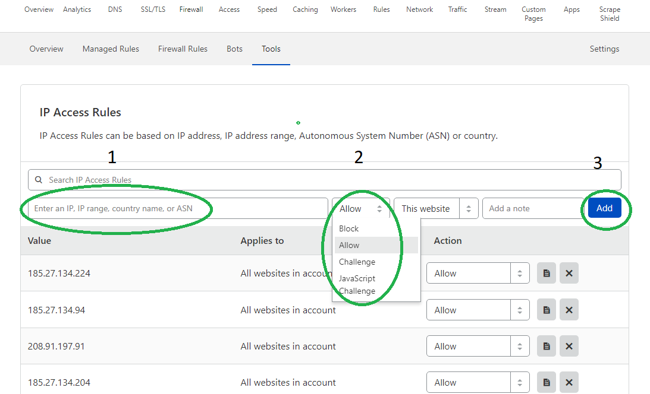Click the note icon for 208.91.197.91
This screenshot has height=394, width=650.
click(547, 347)
